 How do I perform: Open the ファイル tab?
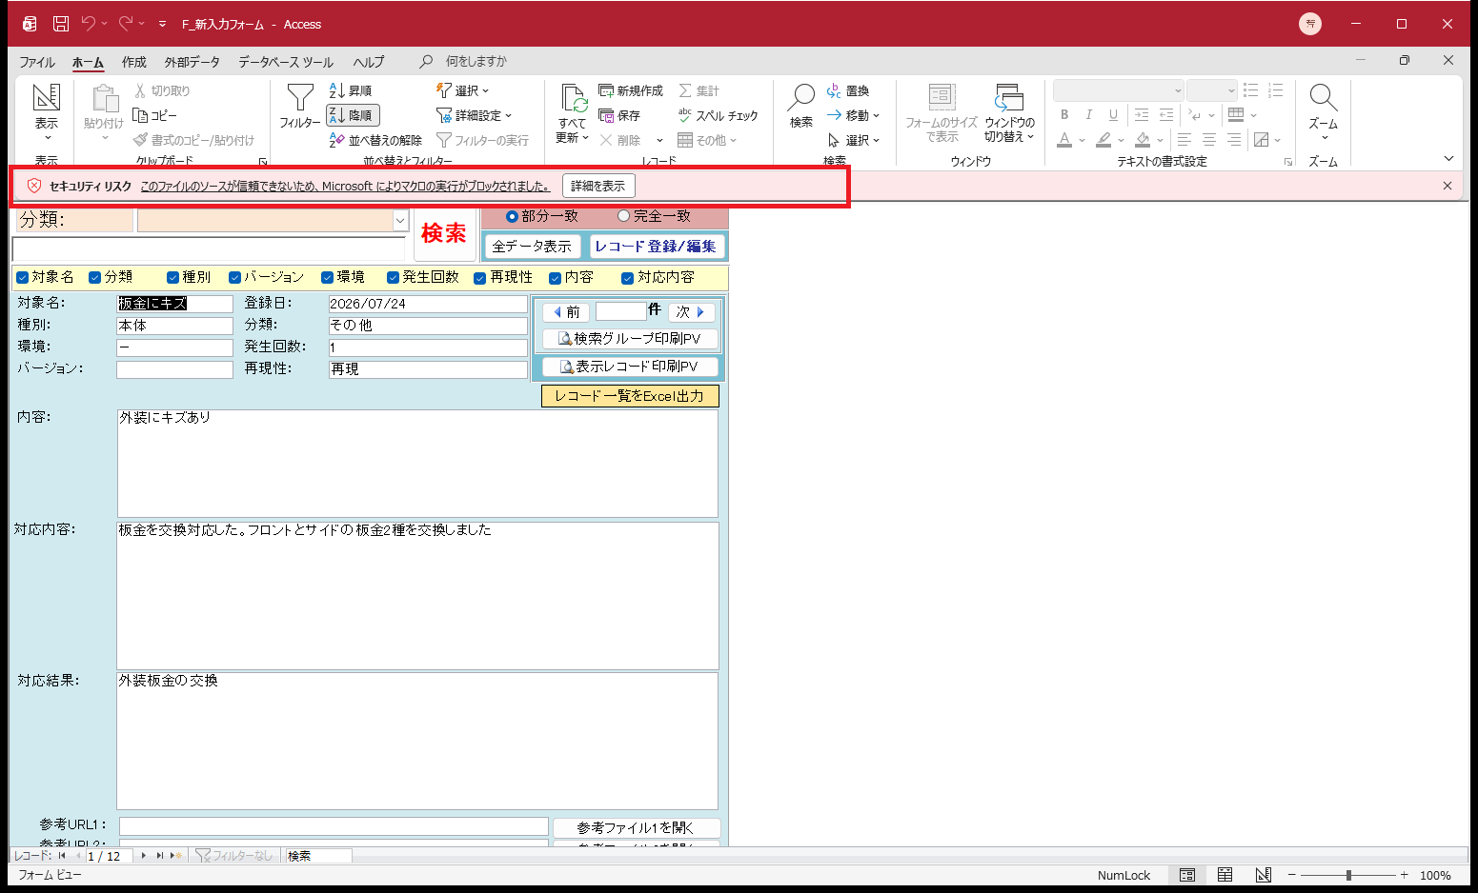point(37,62)
